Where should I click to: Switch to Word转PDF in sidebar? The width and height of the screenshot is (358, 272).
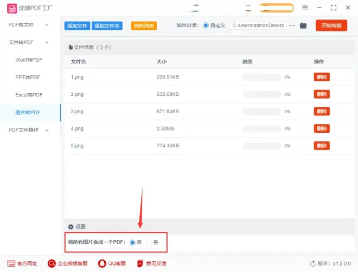click(x=29, y=60)
